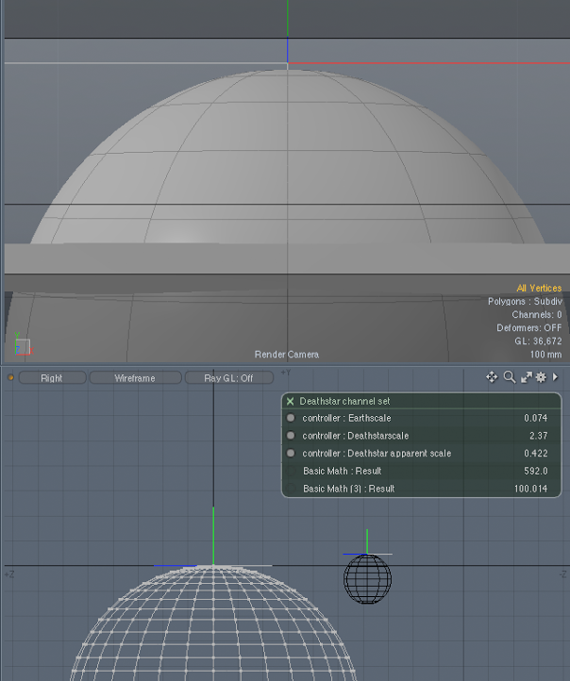Open the Right view type dropdown
Viewport: 570px width, 681px height.
pyautogui.click(x=52, y=378)
